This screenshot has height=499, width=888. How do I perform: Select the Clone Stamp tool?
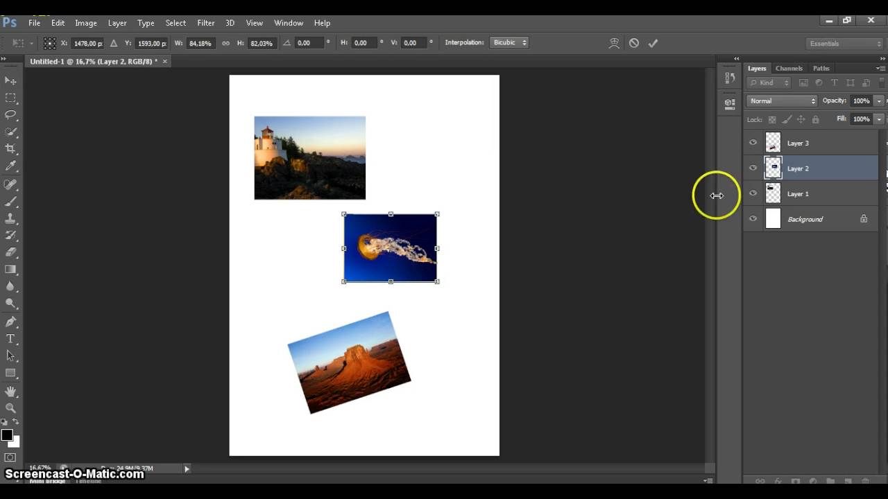tap(10, 218)
